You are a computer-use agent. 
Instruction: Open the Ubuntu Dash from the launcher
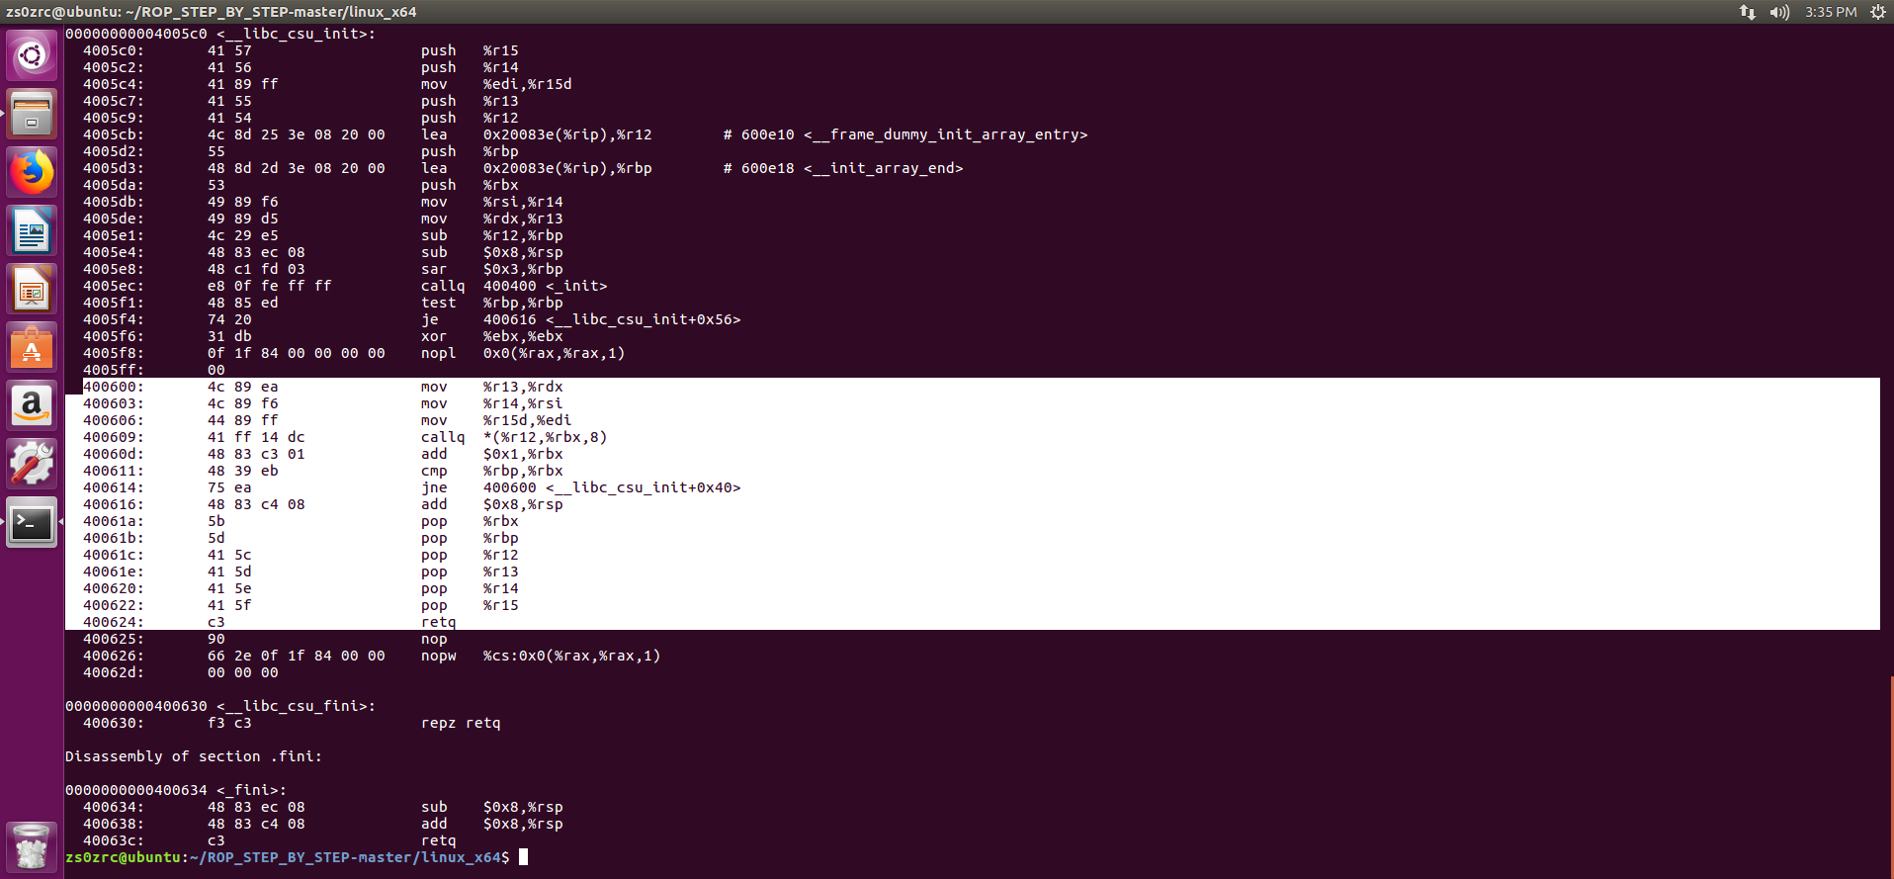[32, 56]
